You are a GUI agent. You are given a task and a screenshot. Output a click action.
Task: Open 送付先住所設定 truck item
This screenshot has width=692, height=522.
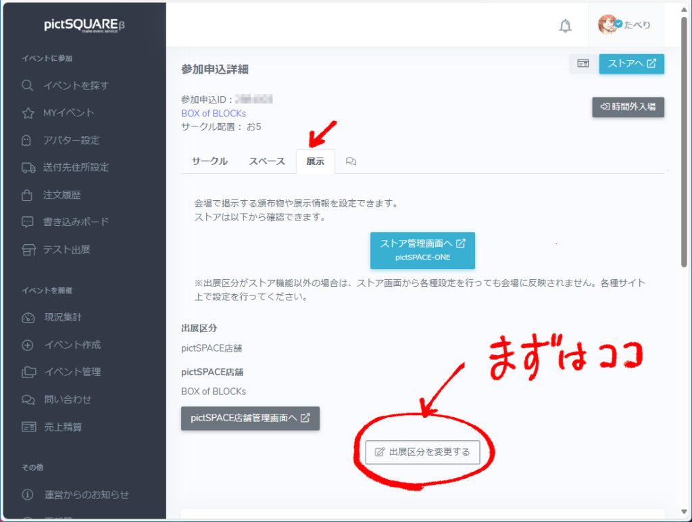coord(76,167)
